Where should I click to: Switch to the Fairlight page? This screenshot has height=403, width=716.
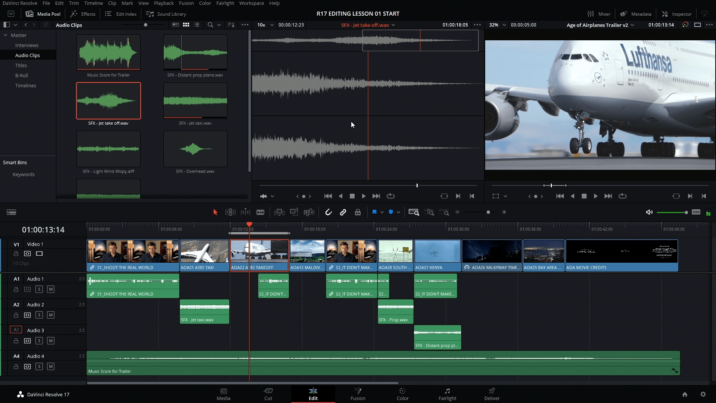pyautogui.click(x=447, y=394)
